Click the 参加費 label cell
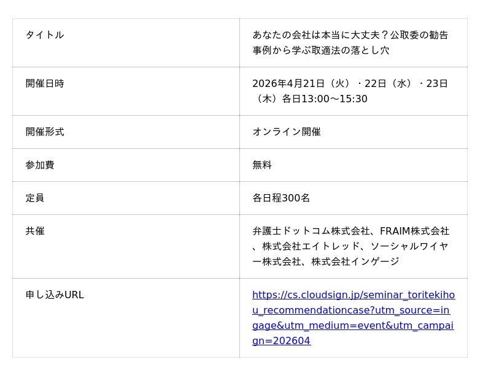 point(40,165)
